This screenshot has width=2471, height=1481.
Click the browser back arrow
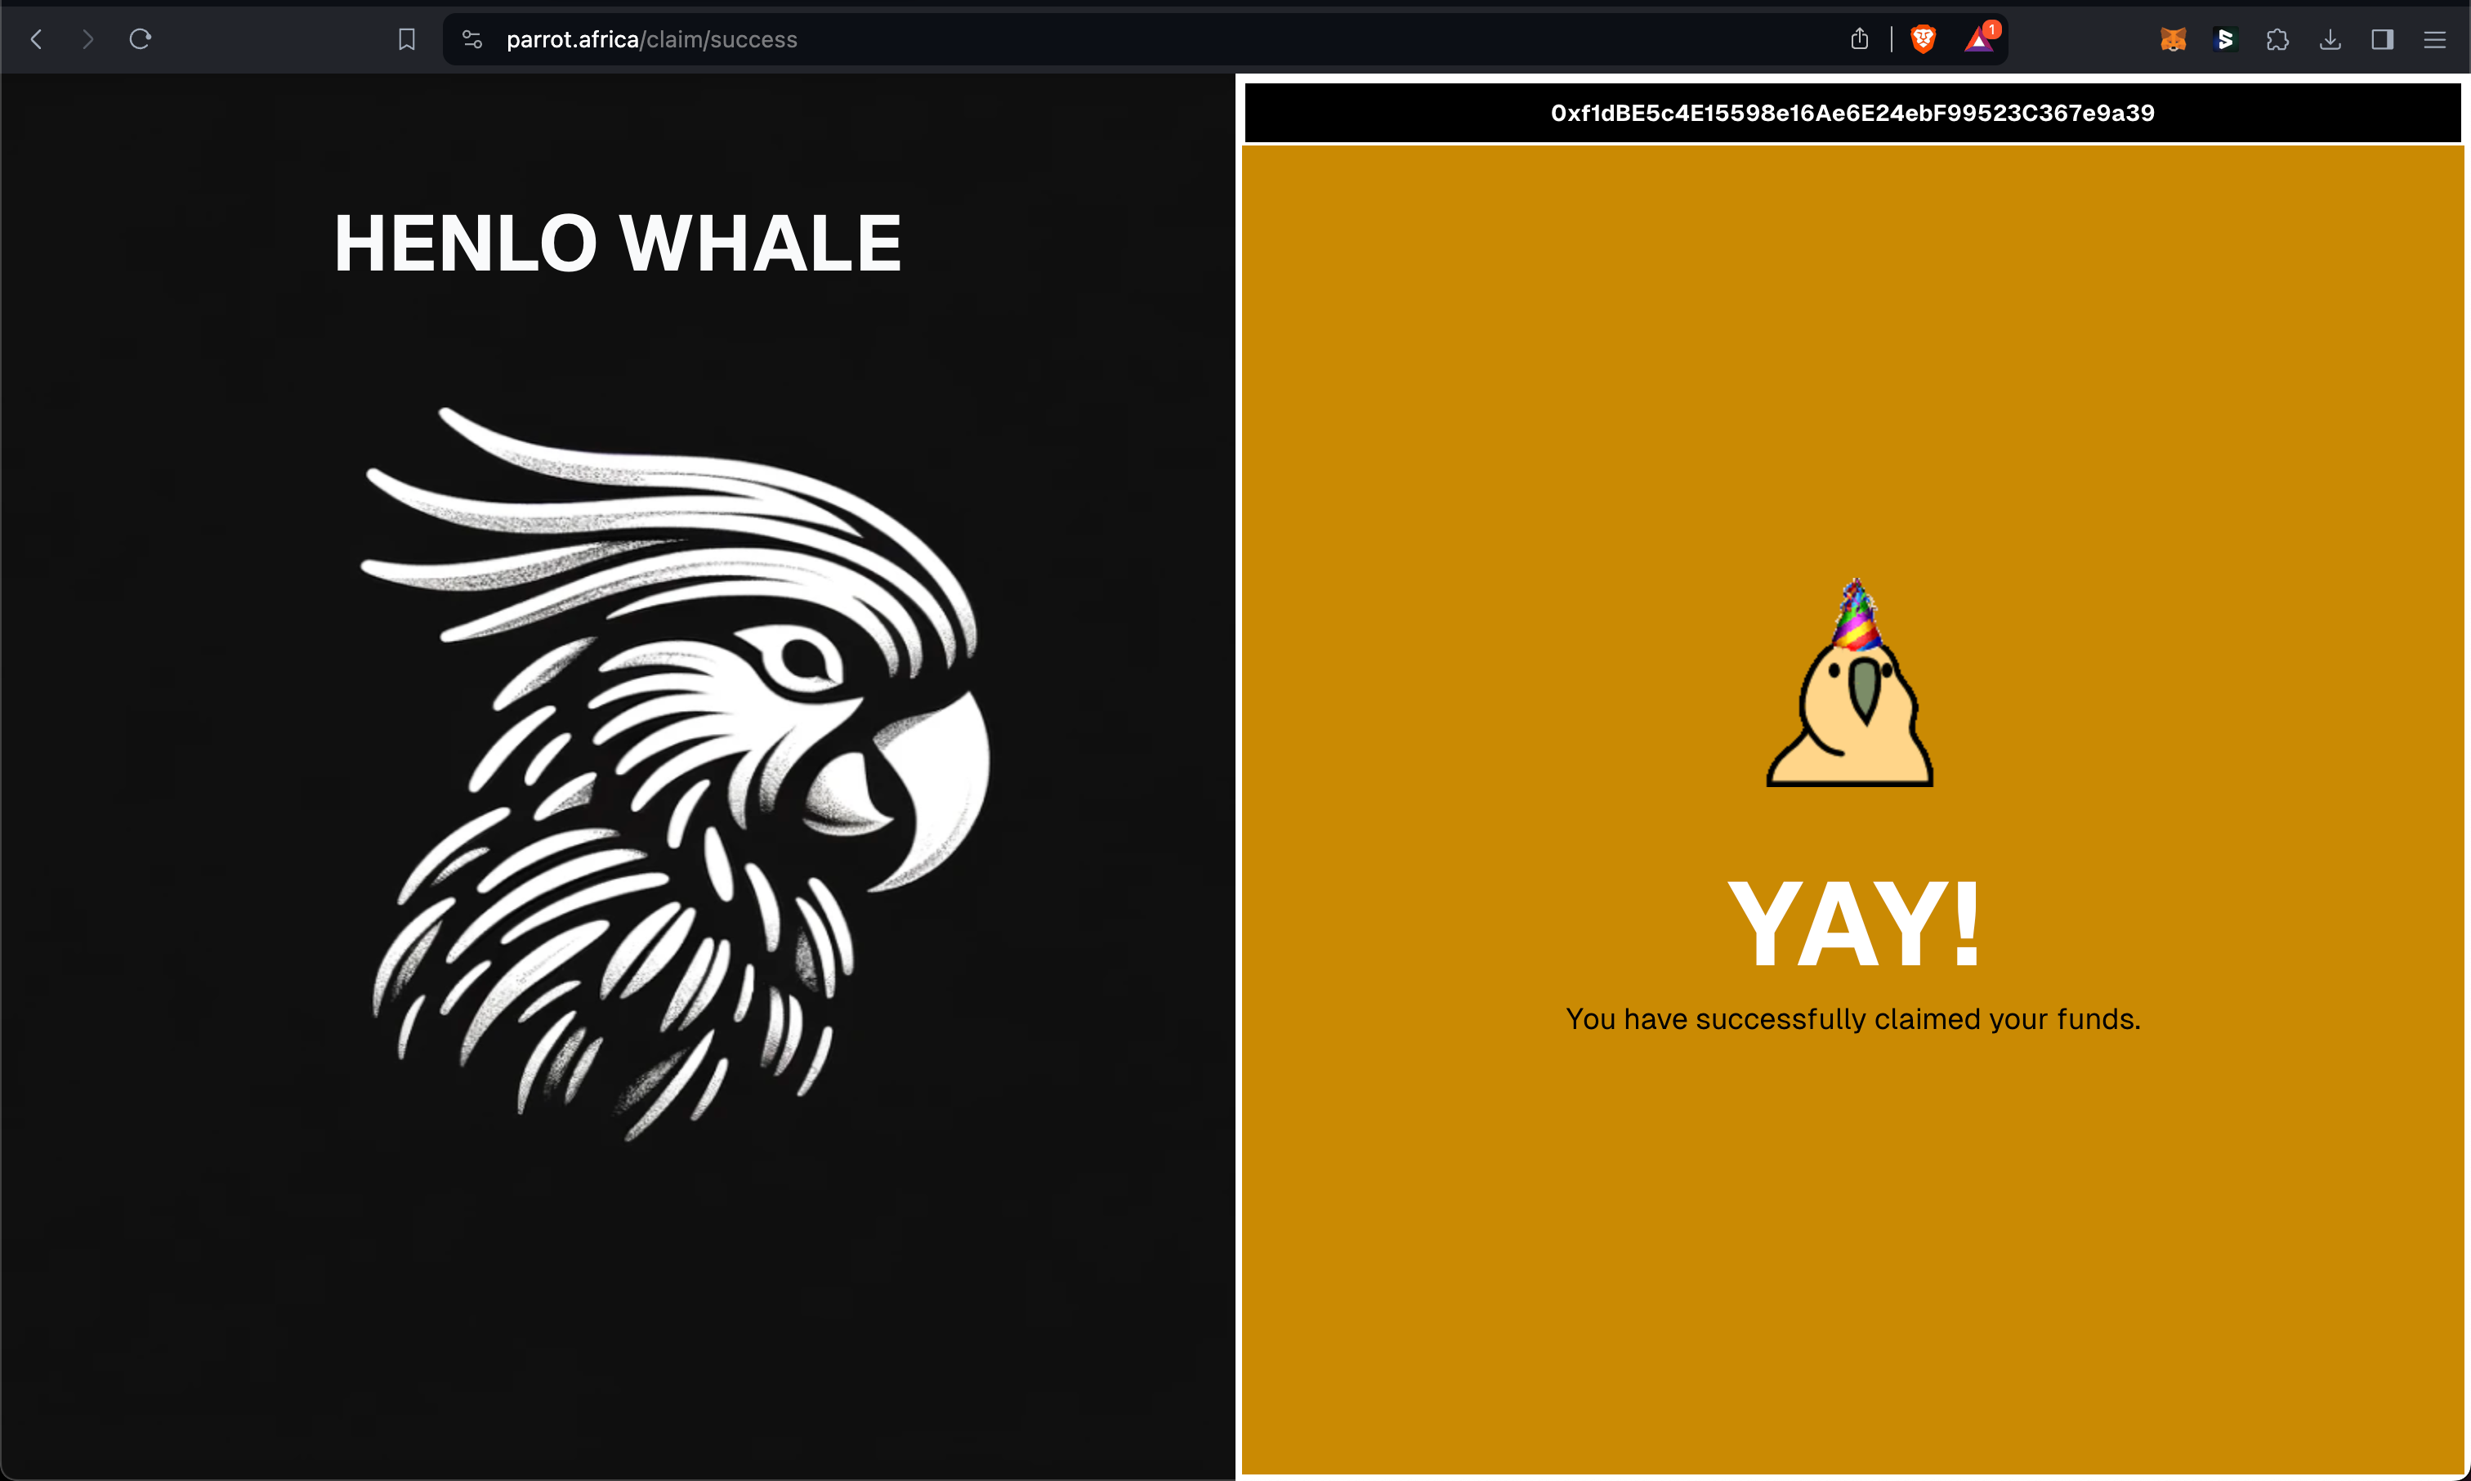click(37, 39)
